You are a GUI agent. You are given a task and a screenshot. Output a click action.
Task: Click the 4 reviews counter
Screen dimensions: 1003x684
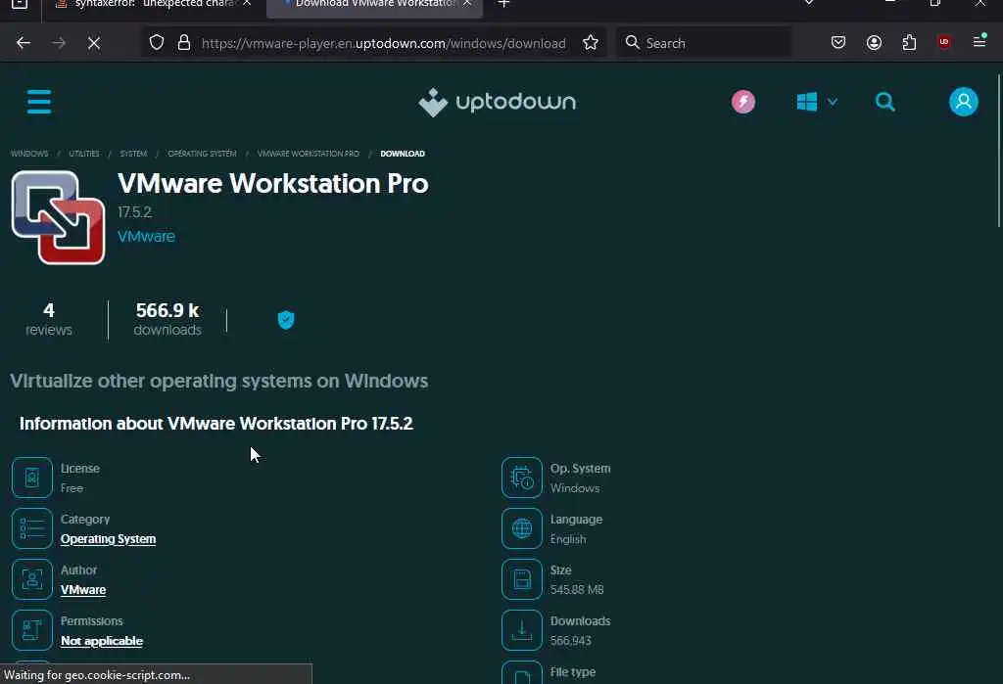coord(49,319)
